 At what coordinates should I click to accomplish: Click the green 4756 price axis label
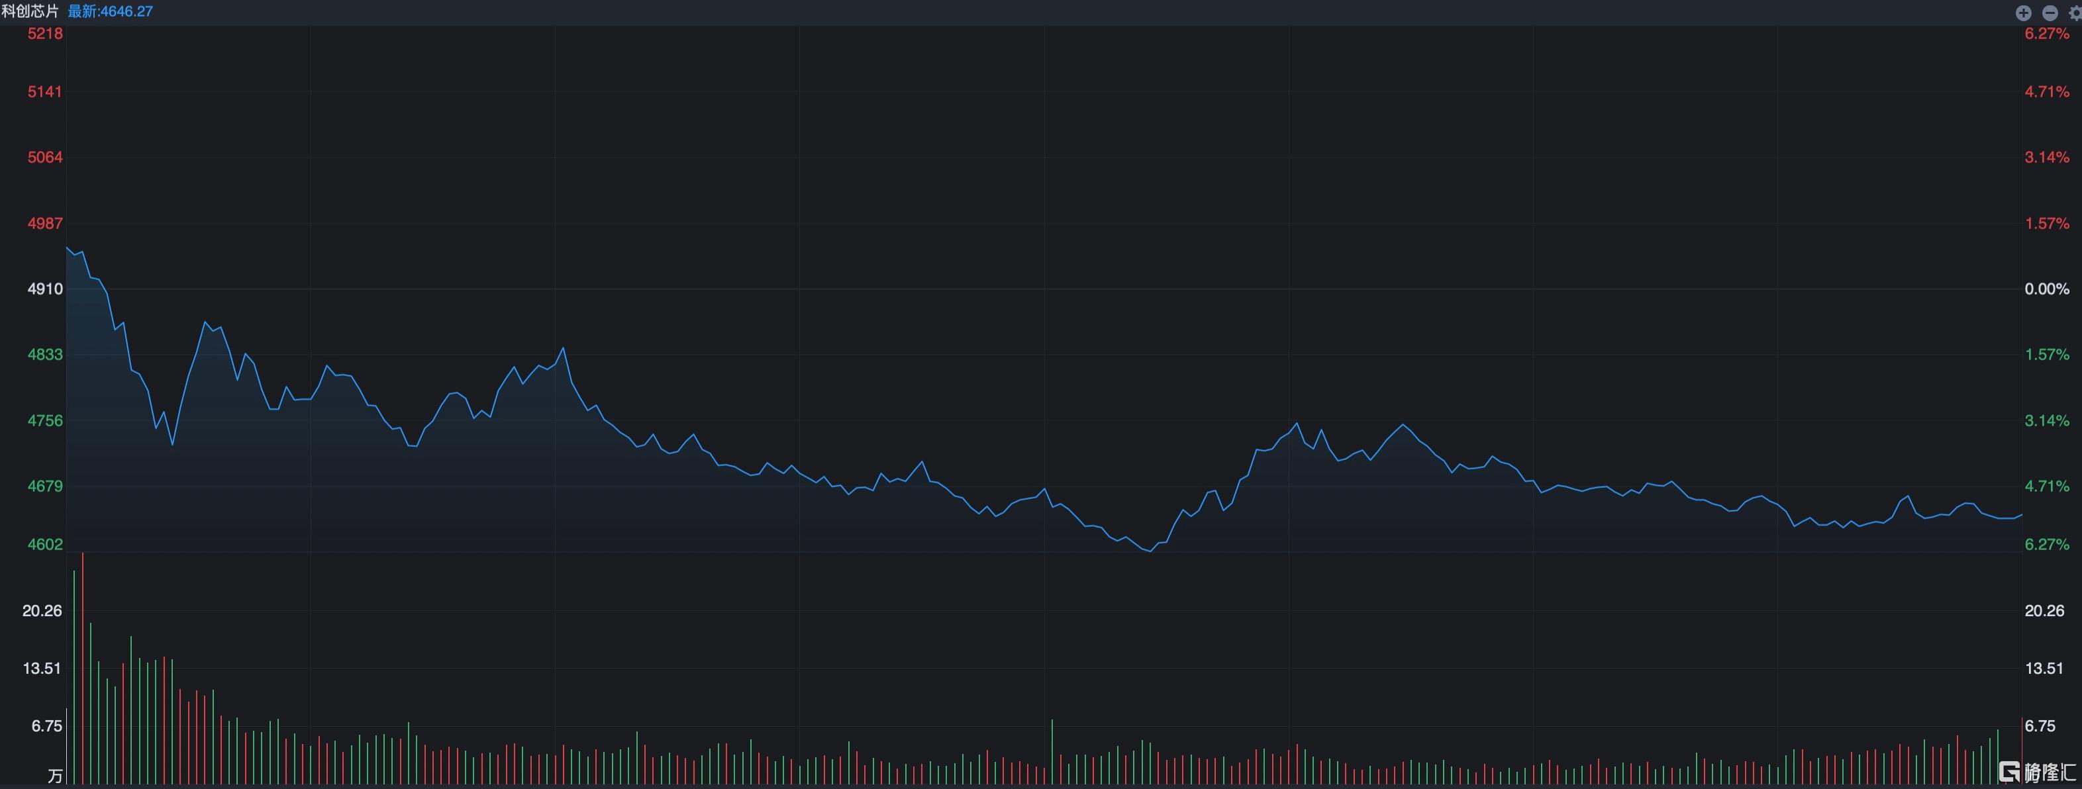click(45, 420)
